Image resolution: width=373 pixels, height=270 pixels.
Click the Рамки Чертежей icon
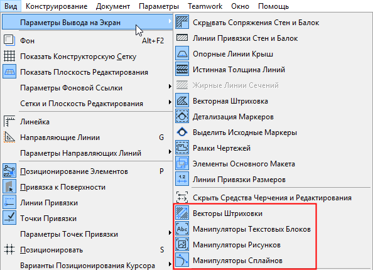click(x=182, y=148)
